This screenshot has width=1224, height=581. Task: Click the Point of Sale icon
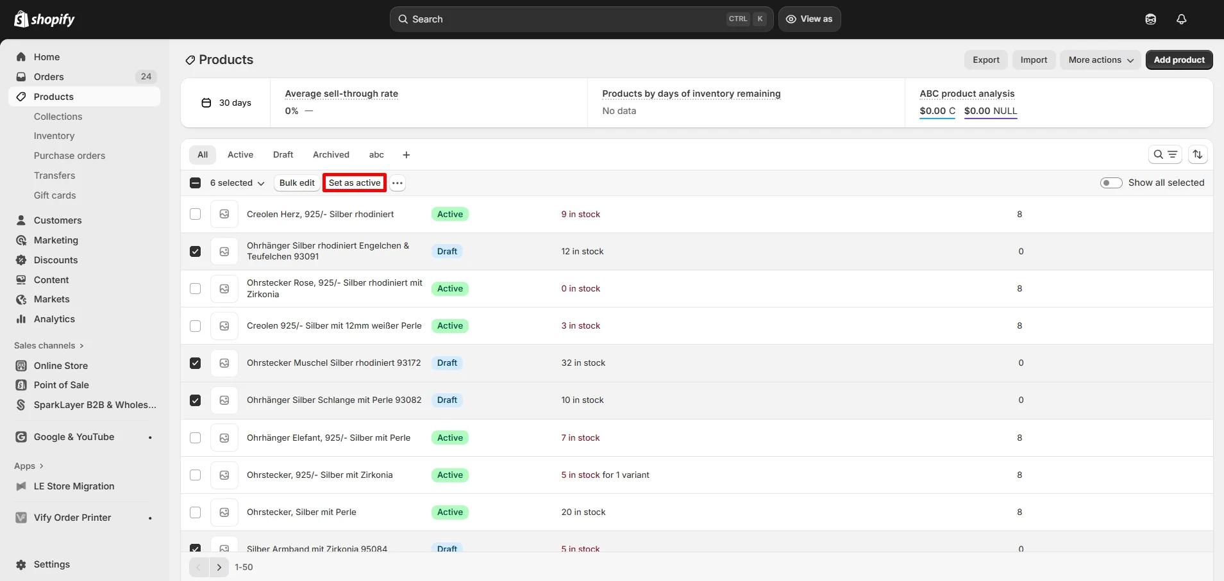pyautogui.click(x=21, y=384)
